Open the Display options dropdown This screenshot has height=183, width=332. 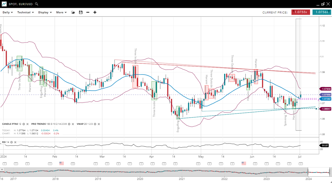point(45,12)
